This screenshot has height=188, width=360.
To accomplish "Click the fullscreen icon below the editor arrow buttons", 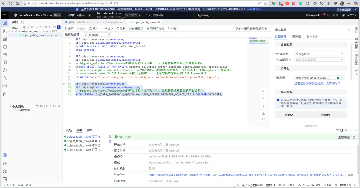I will click(263, 119).
